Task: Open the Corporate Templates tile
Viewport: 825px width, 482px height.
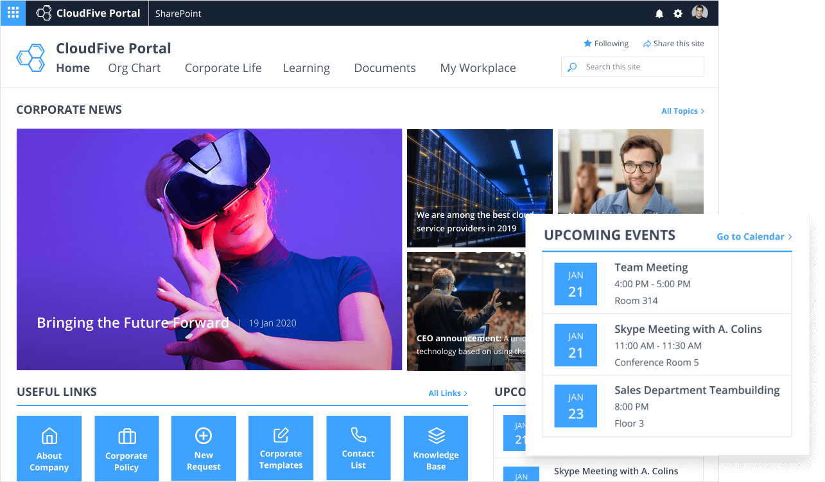Action: click(x=281, y=449)
